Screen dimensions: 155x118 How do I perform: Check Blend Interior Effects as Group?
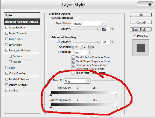point(73,57)
